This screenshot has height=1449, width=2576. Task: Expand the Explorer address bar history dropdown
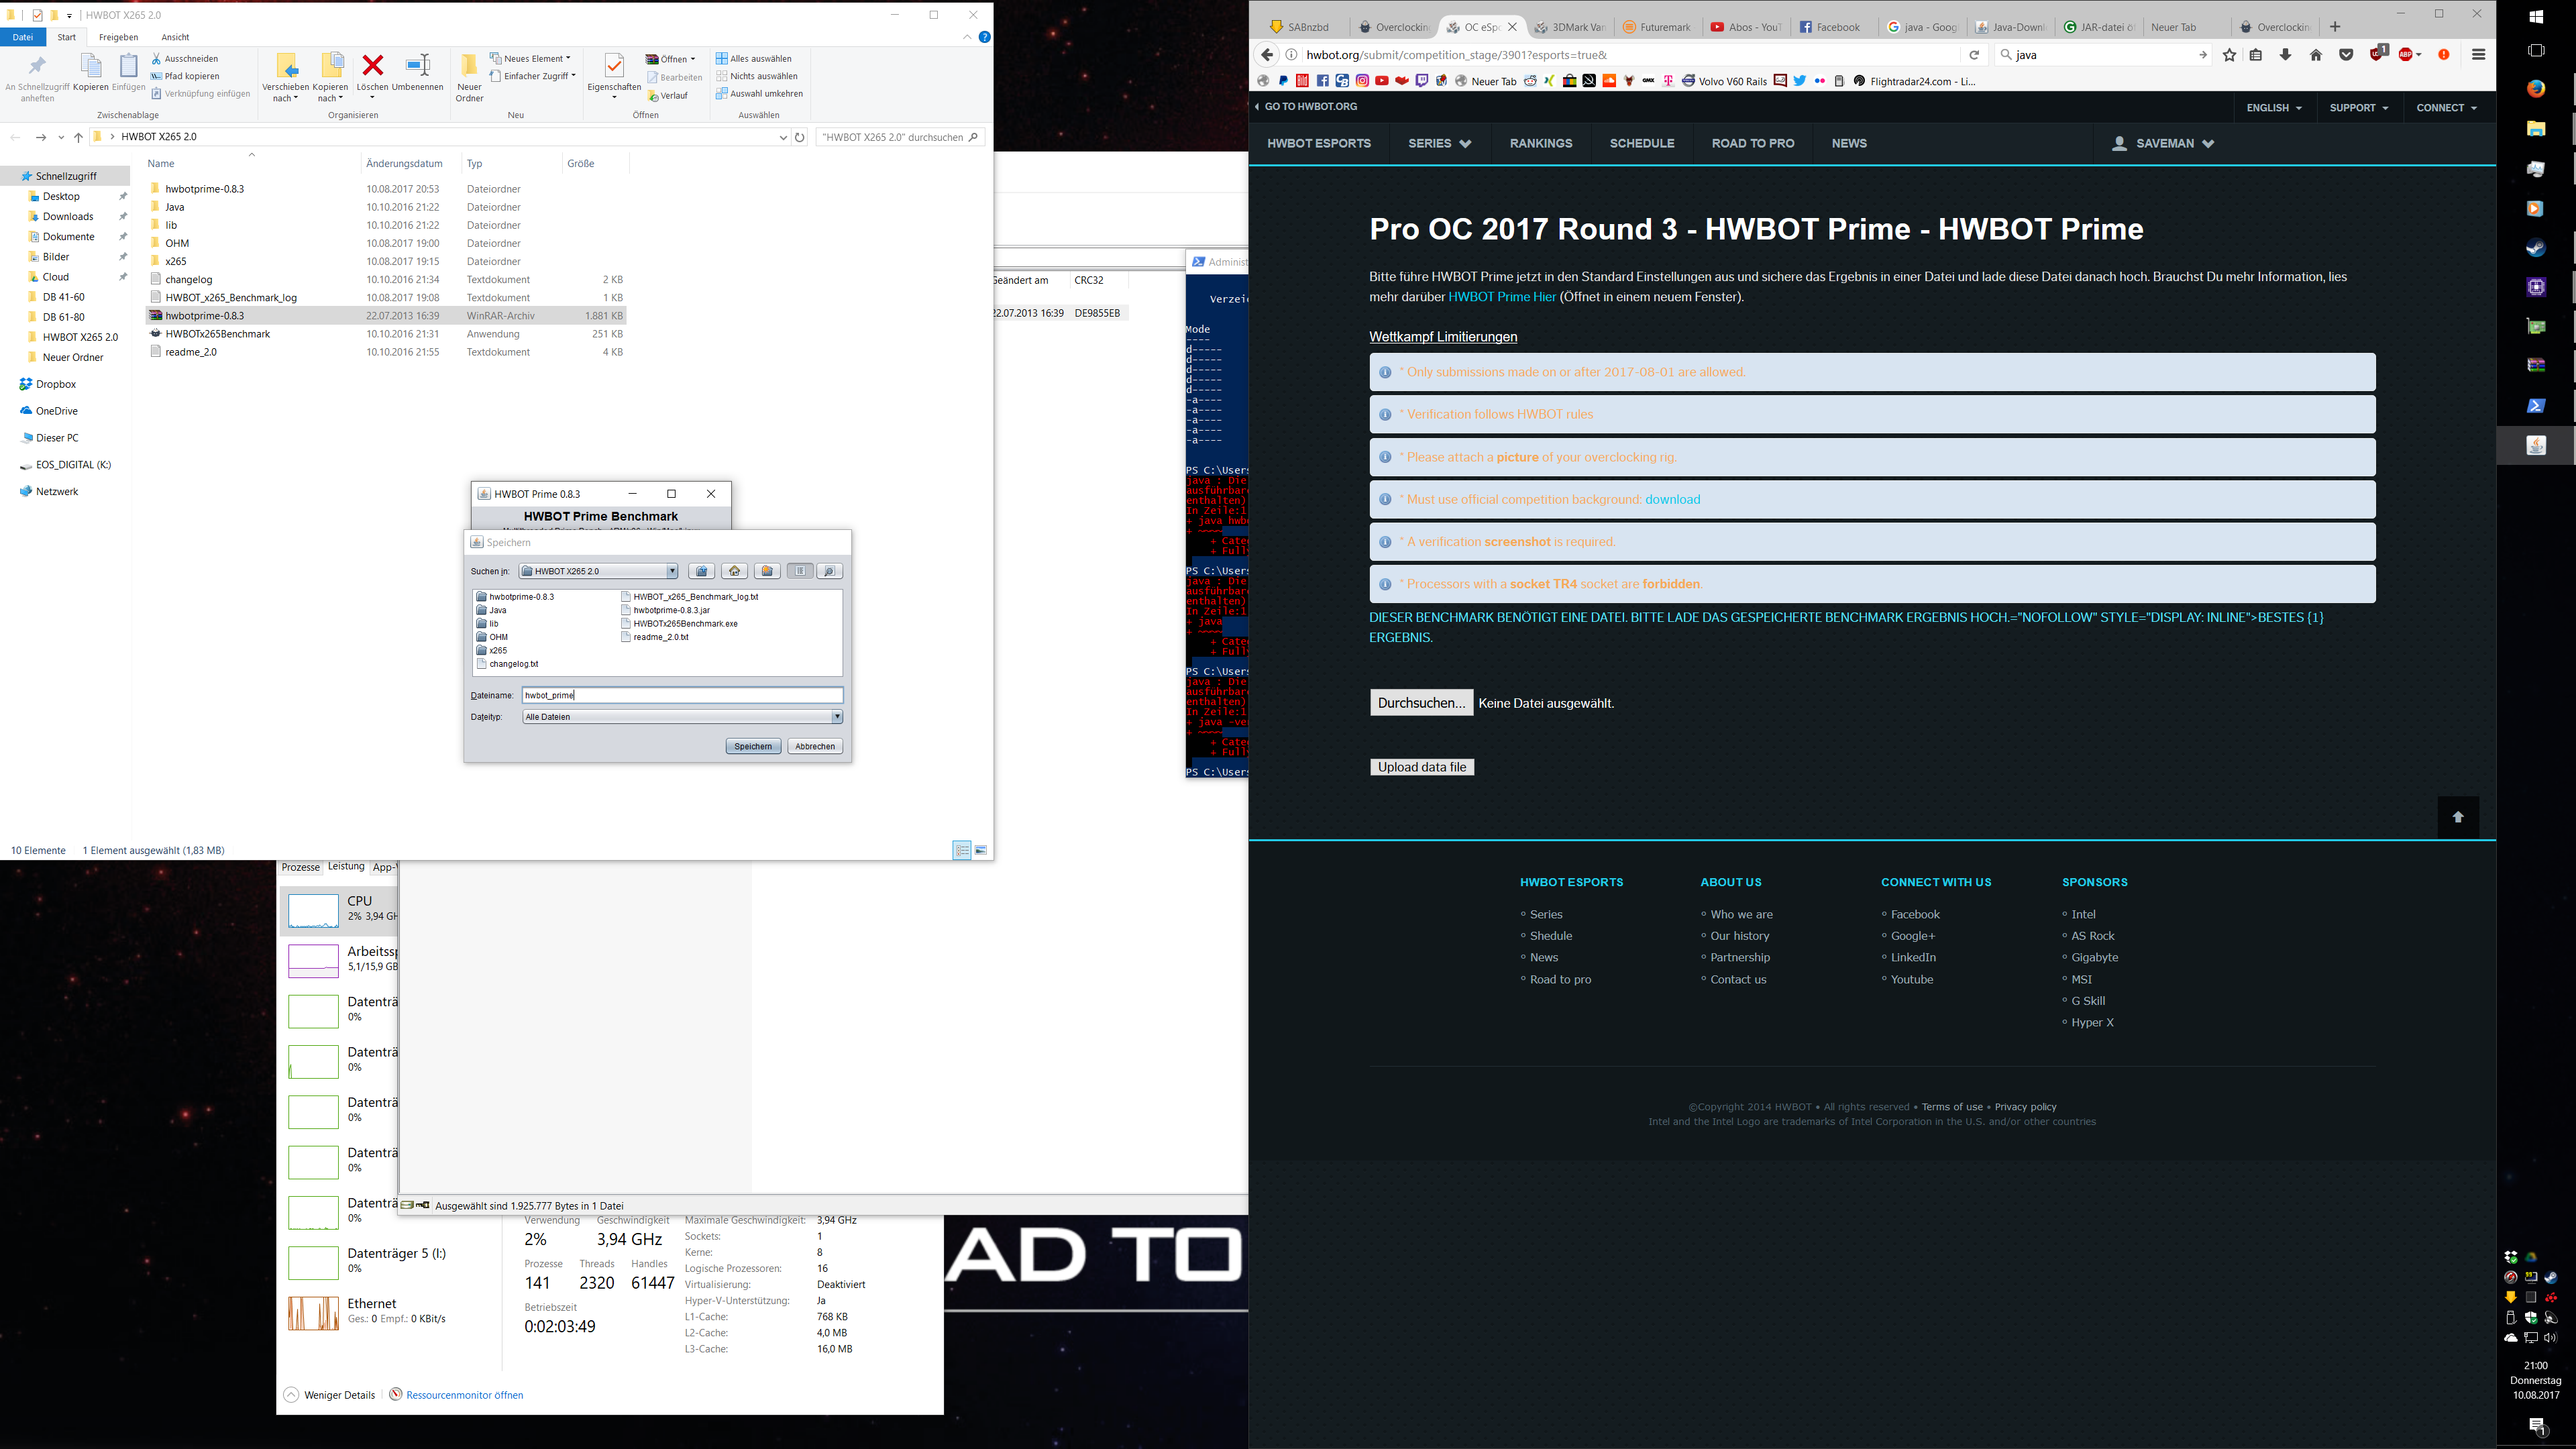click(783, 137)
